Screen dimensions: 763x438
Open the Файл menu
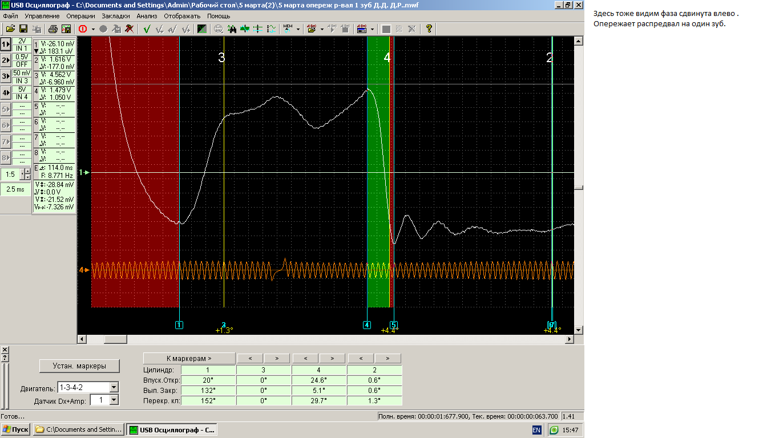10,17
